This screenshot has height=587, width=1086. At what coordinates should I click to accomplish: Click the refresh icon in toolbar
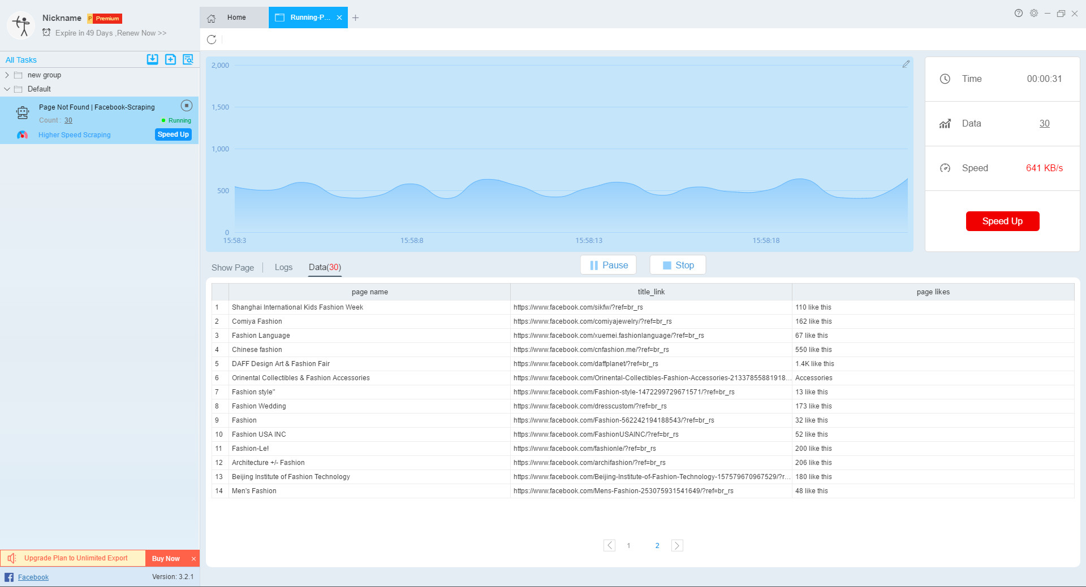212,40
